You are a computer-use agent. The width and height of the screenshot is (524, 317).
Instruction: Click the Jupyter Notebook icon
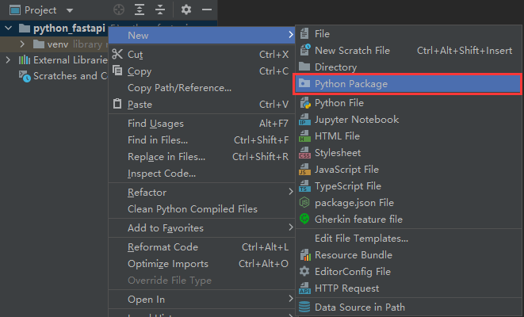[x=305, y=120]
